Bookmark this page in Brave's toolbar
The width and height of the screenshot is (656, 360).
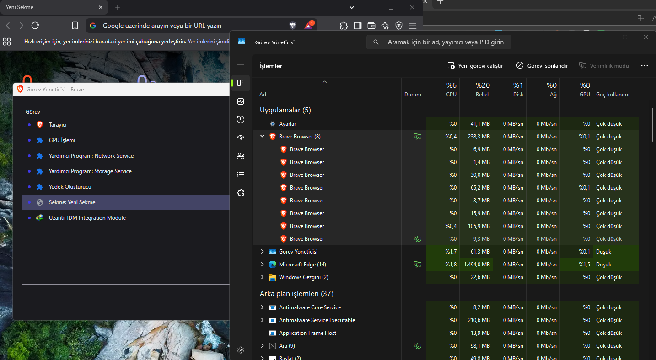pos(75,26)
